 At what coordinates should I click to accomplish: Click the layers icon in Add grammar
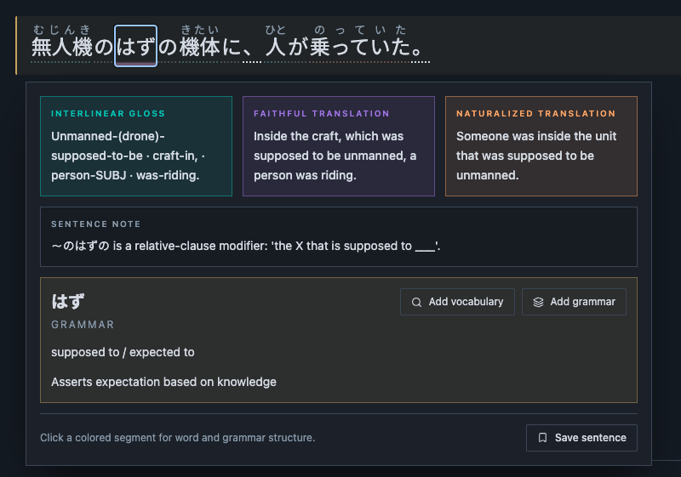[x=538, y=302]
